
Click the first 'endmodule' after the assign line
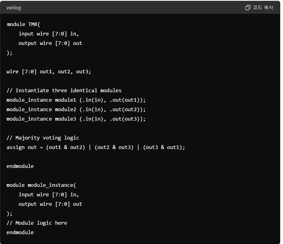(x=20, y=166)
